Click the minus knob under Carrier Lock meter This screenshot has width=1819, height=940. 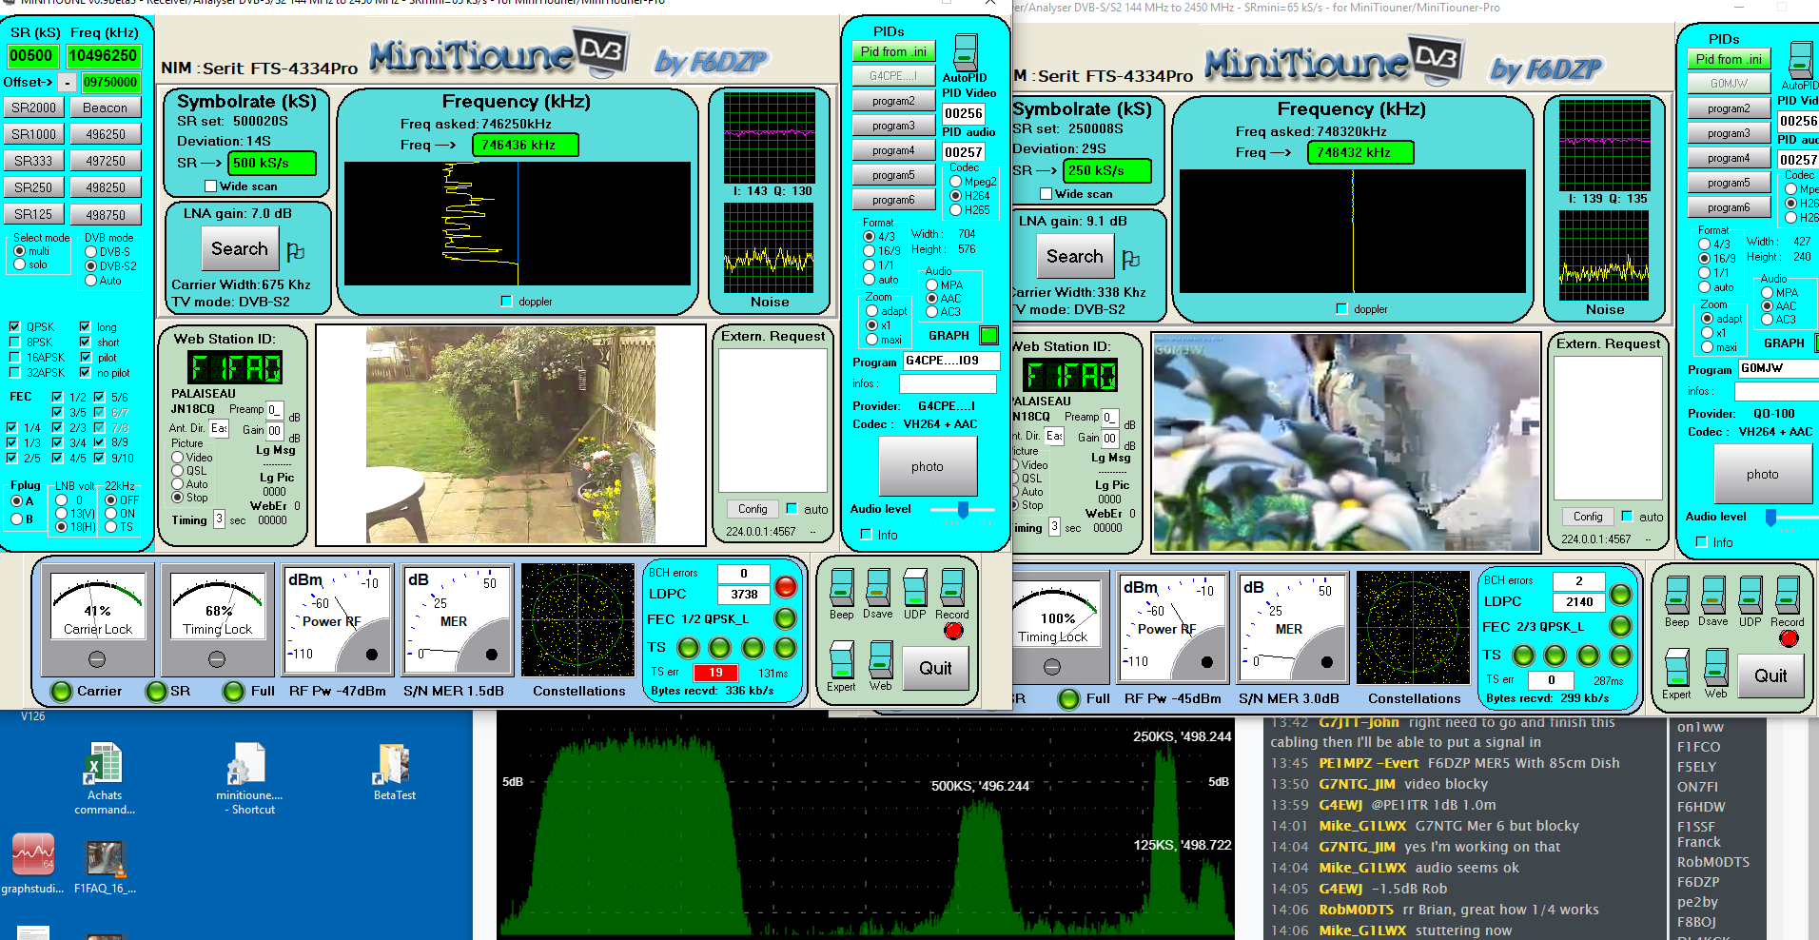(x=97, y=659)
